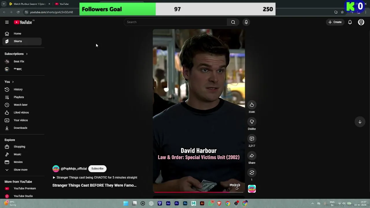Subscribe to PopMojo_official
Screen dimensions: 370x208
click(97, 169)
